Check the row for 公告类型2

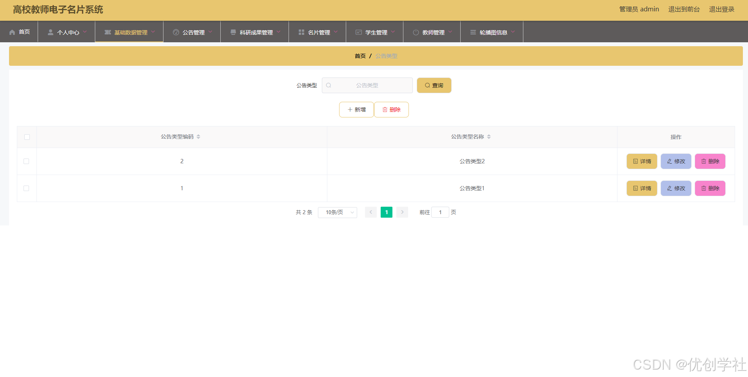tap(26, 161)
